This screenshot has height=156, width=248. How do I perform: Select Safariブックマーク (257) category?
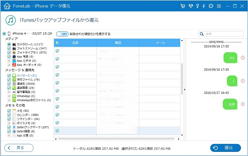(33, 127)
